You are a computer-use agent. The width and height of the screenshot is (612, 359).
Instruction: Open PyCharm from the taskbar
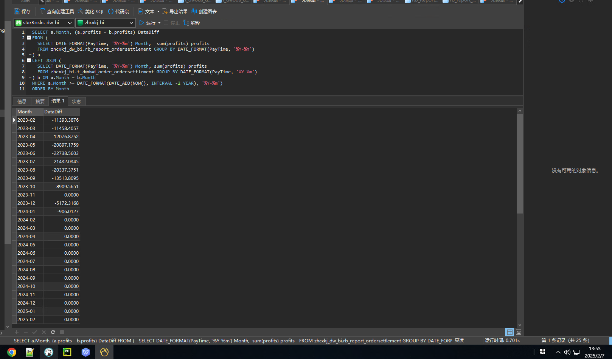pos(67,352)
